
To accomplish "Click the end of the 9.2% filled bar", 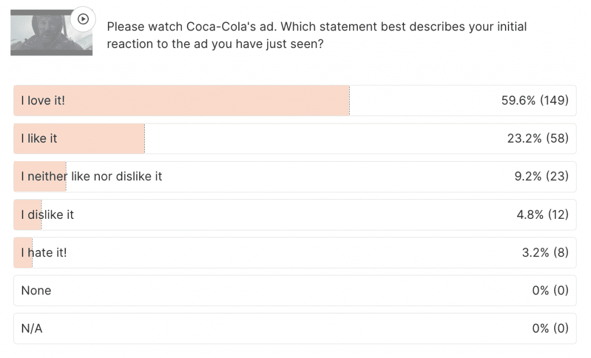I will (x=65, y=177).
